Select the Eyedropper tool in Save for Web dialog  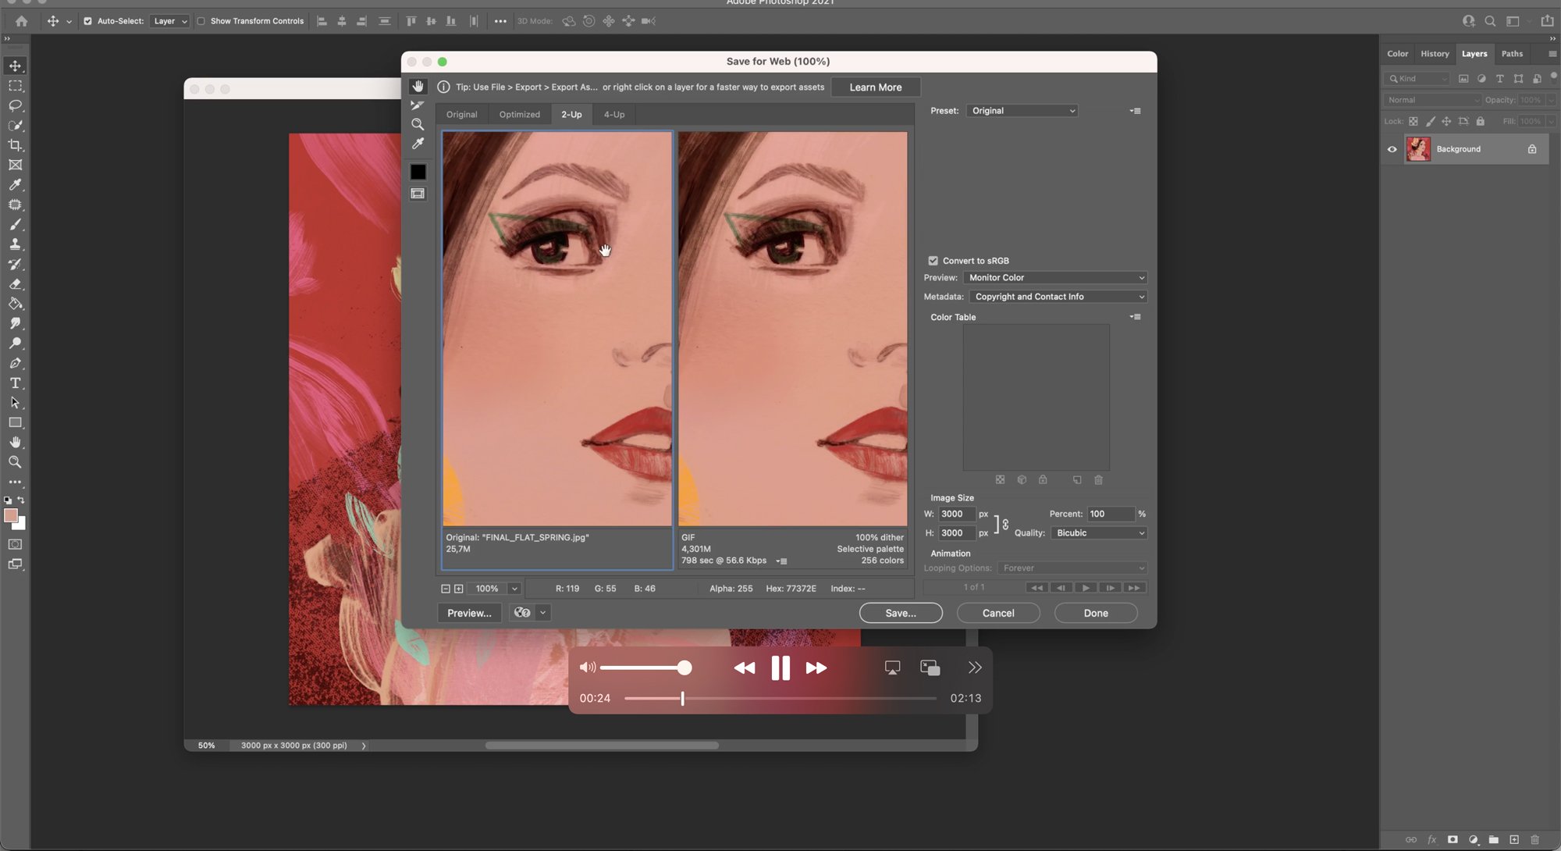[418, 144]
